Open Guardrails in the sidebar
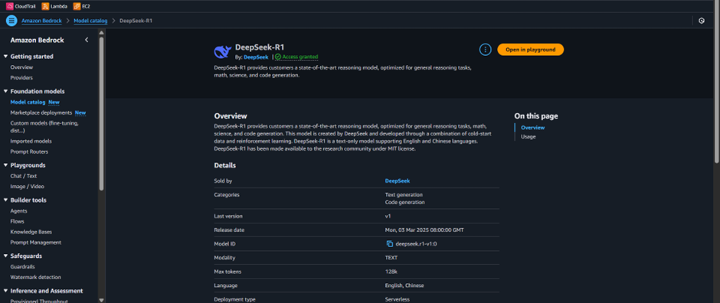Screen dimensions: 720x303 click(22, 267)
